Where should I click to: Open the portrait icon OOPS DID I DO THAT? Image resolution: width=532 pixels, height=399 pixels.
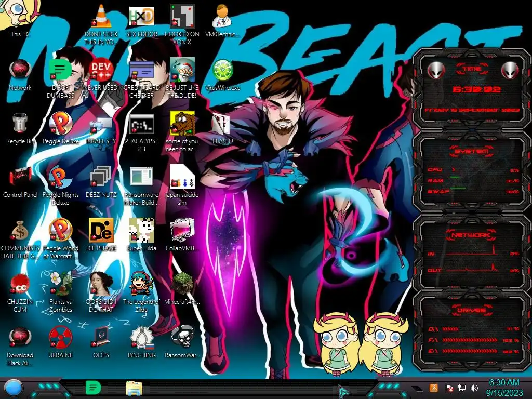coord(101,284)
